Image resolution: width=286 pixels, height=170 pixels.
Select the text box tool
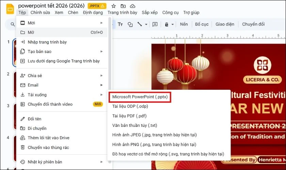tap(120, 24)
